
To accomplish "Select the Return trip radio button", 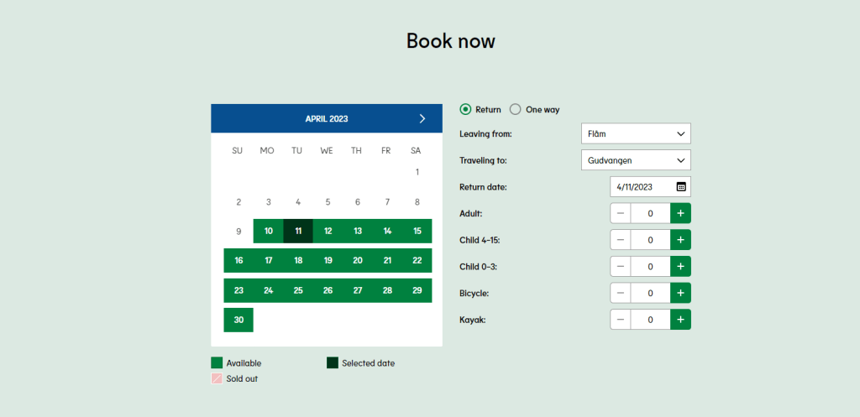I will coord(466,109).
